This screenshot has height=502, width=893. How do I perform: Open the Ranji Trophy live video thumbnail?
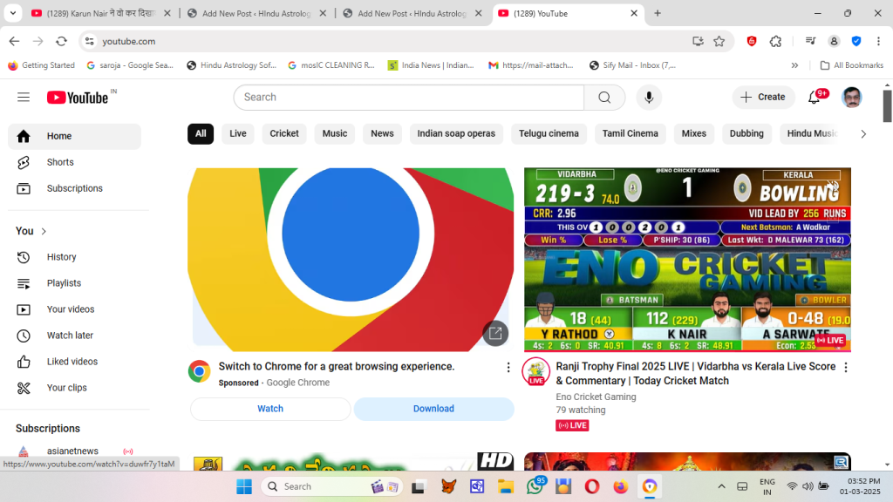(x=687, y=259)
